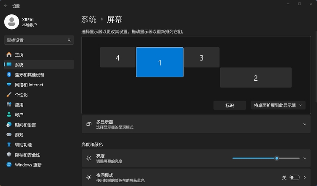Select display 2 in the arrangement
This screenshot has width=317, height=186.
pyautogui.click(x=256, y=78)
